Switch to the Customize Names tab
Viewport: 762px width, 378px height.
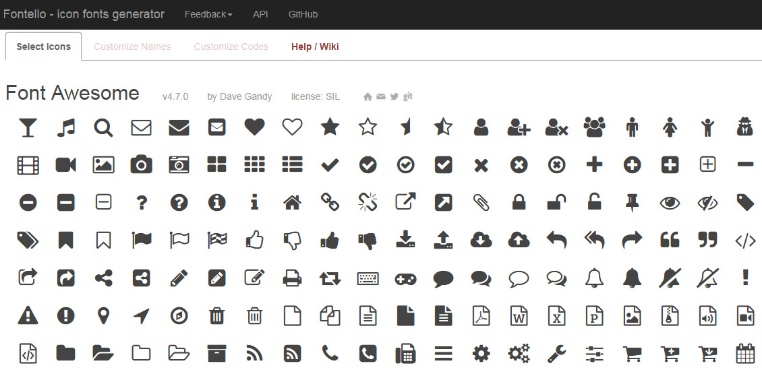coord(132,46)
